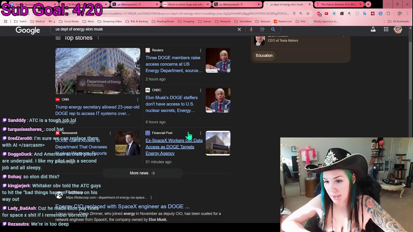Image resolution: width=413 pixels, height=232 pixels.
Task: Open Reuters story about three DOGE members
Action: click(x=174, y=64)
